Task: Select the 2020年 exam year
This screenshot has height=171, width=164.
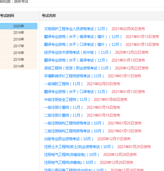Action: pos(19,26)
